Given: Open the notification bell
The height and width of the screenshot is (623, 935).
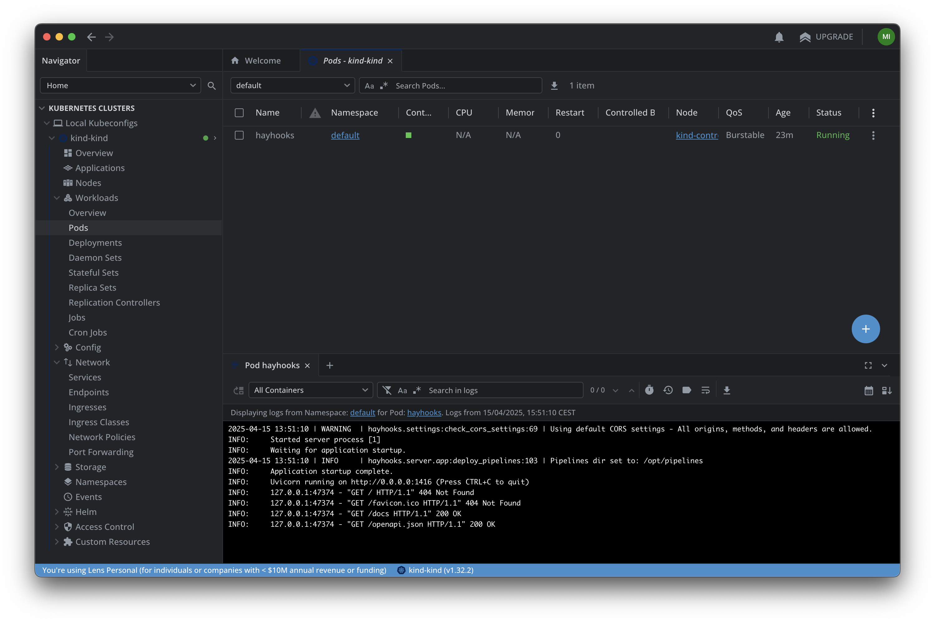Looking at the screenshot, I should click(779, 36).
